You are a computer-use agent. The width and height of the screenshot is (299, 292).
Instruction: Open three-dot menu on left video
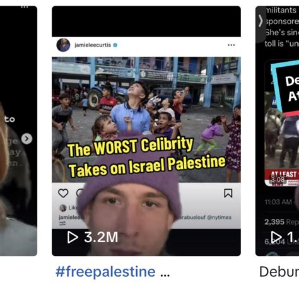pos(25,7)
